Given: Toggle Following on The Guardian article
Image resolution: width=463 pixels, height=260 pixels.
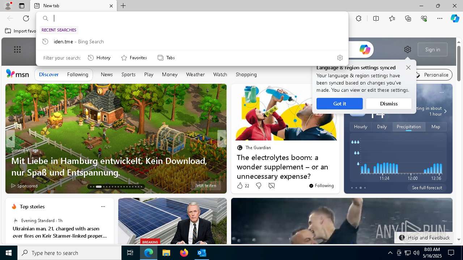Looking at the screenshot, I should [321, 186].
